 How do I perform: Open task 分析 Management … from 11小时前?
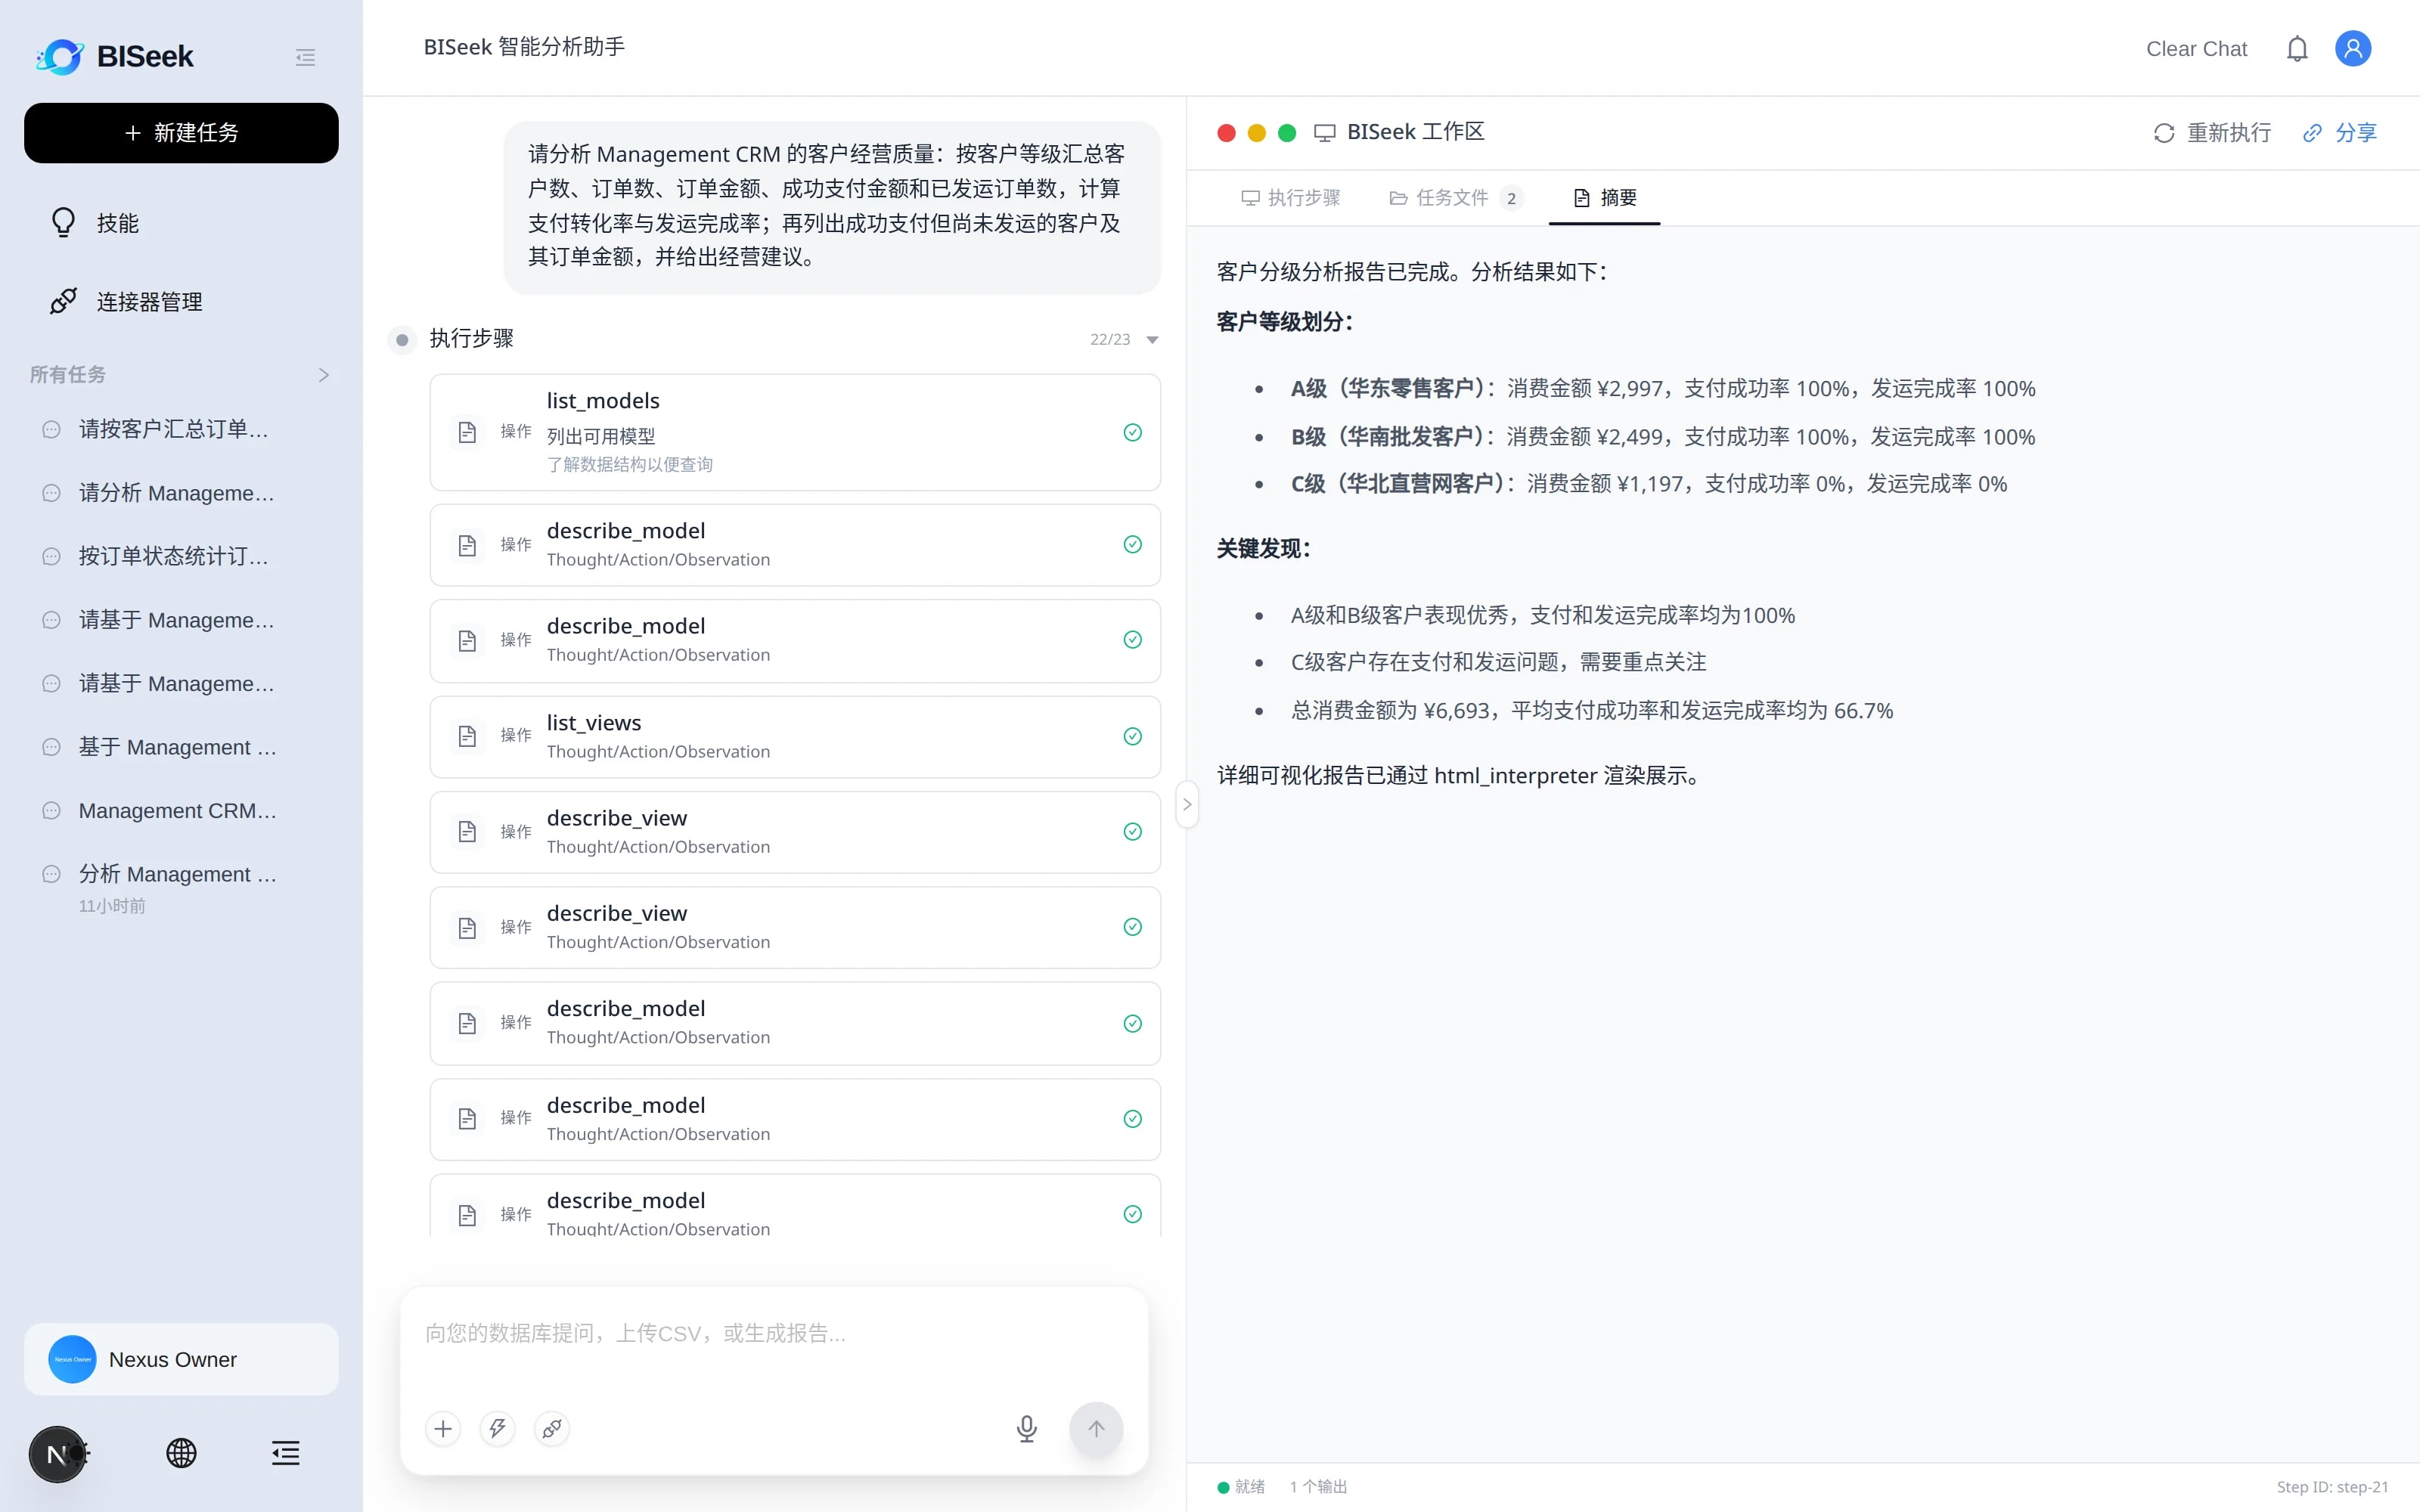(177, 874)
